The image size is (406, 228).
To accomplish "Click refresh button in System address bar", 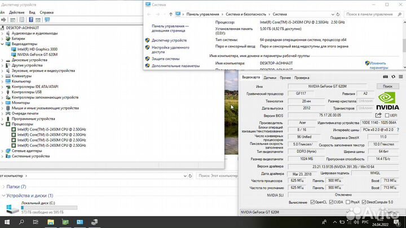I will (338, 14).
